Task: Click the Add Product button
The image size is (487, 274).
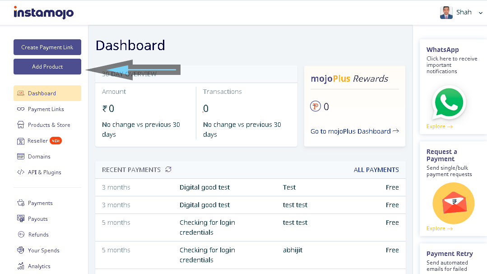Action: click(x=47, y=66)
